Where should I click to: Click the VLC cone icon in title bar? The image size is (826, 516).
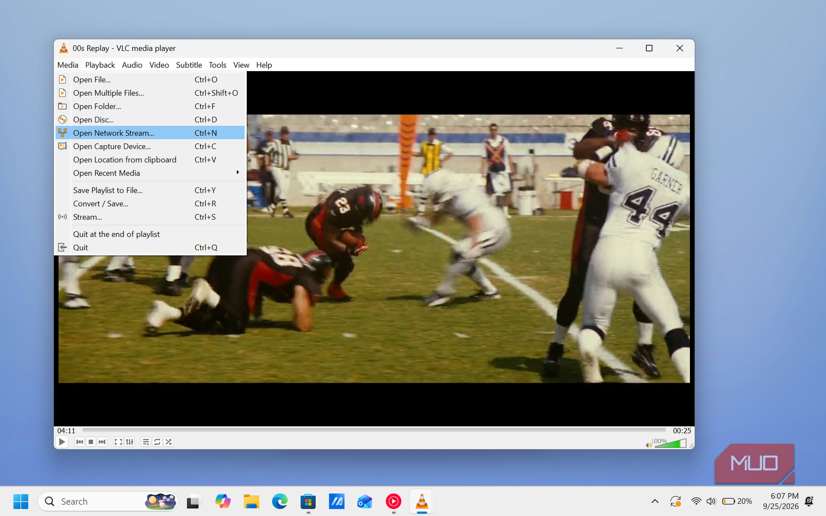tap(64, 48)
